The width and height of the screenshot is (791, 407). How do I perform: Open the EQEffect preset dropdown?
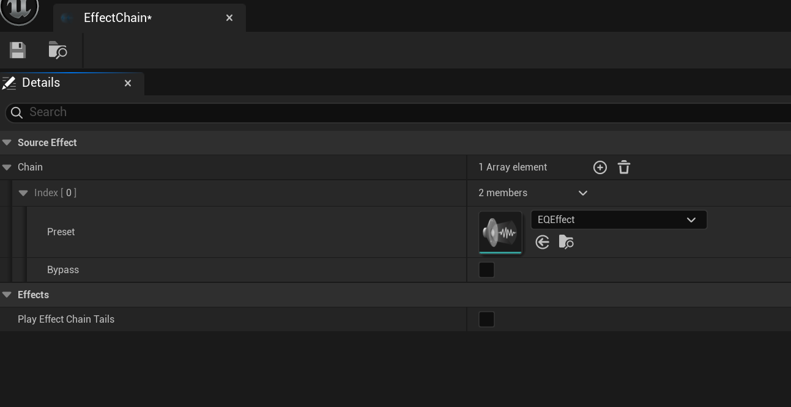618,220
